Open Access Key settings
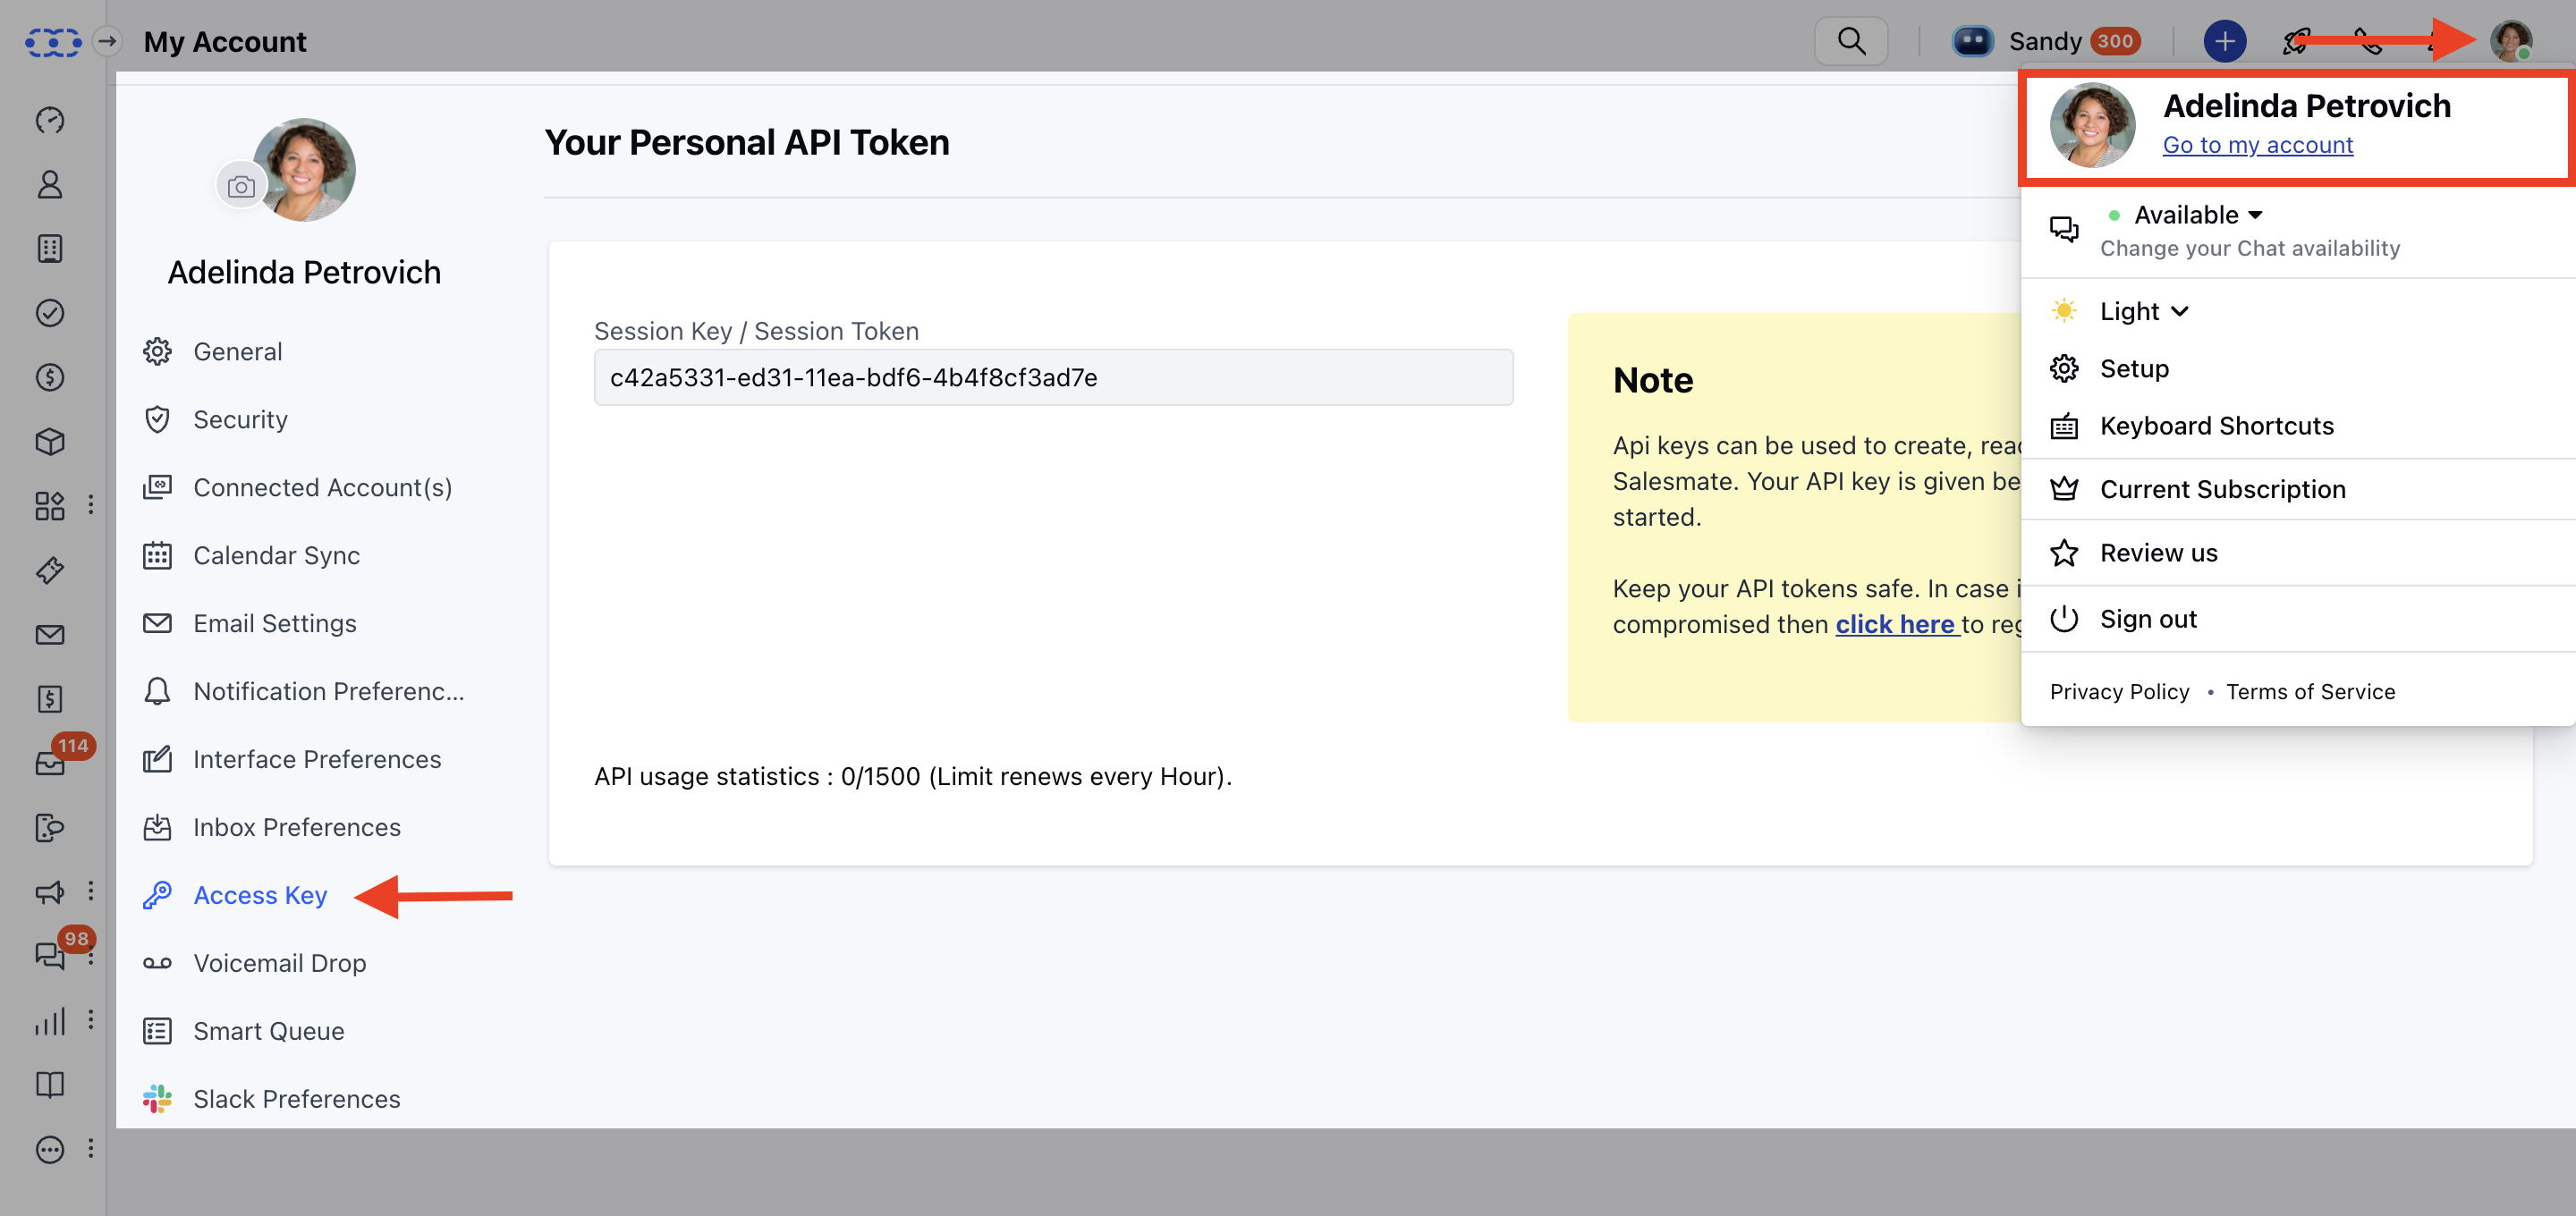 260,896
